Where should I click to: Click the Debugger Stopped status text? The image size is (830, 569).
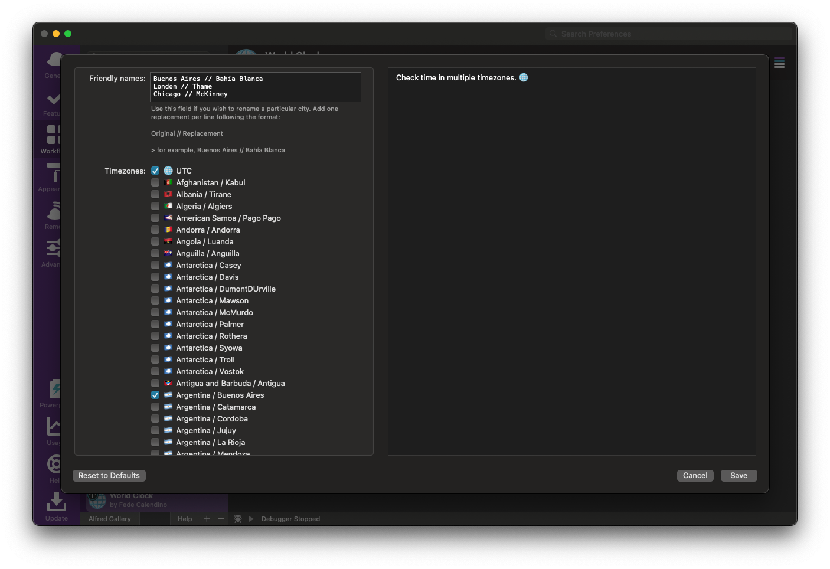[x=290, y=519]
